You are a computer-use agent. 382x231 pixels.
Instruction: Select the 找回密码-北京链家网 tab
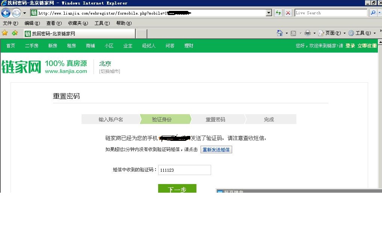(79, 34)
